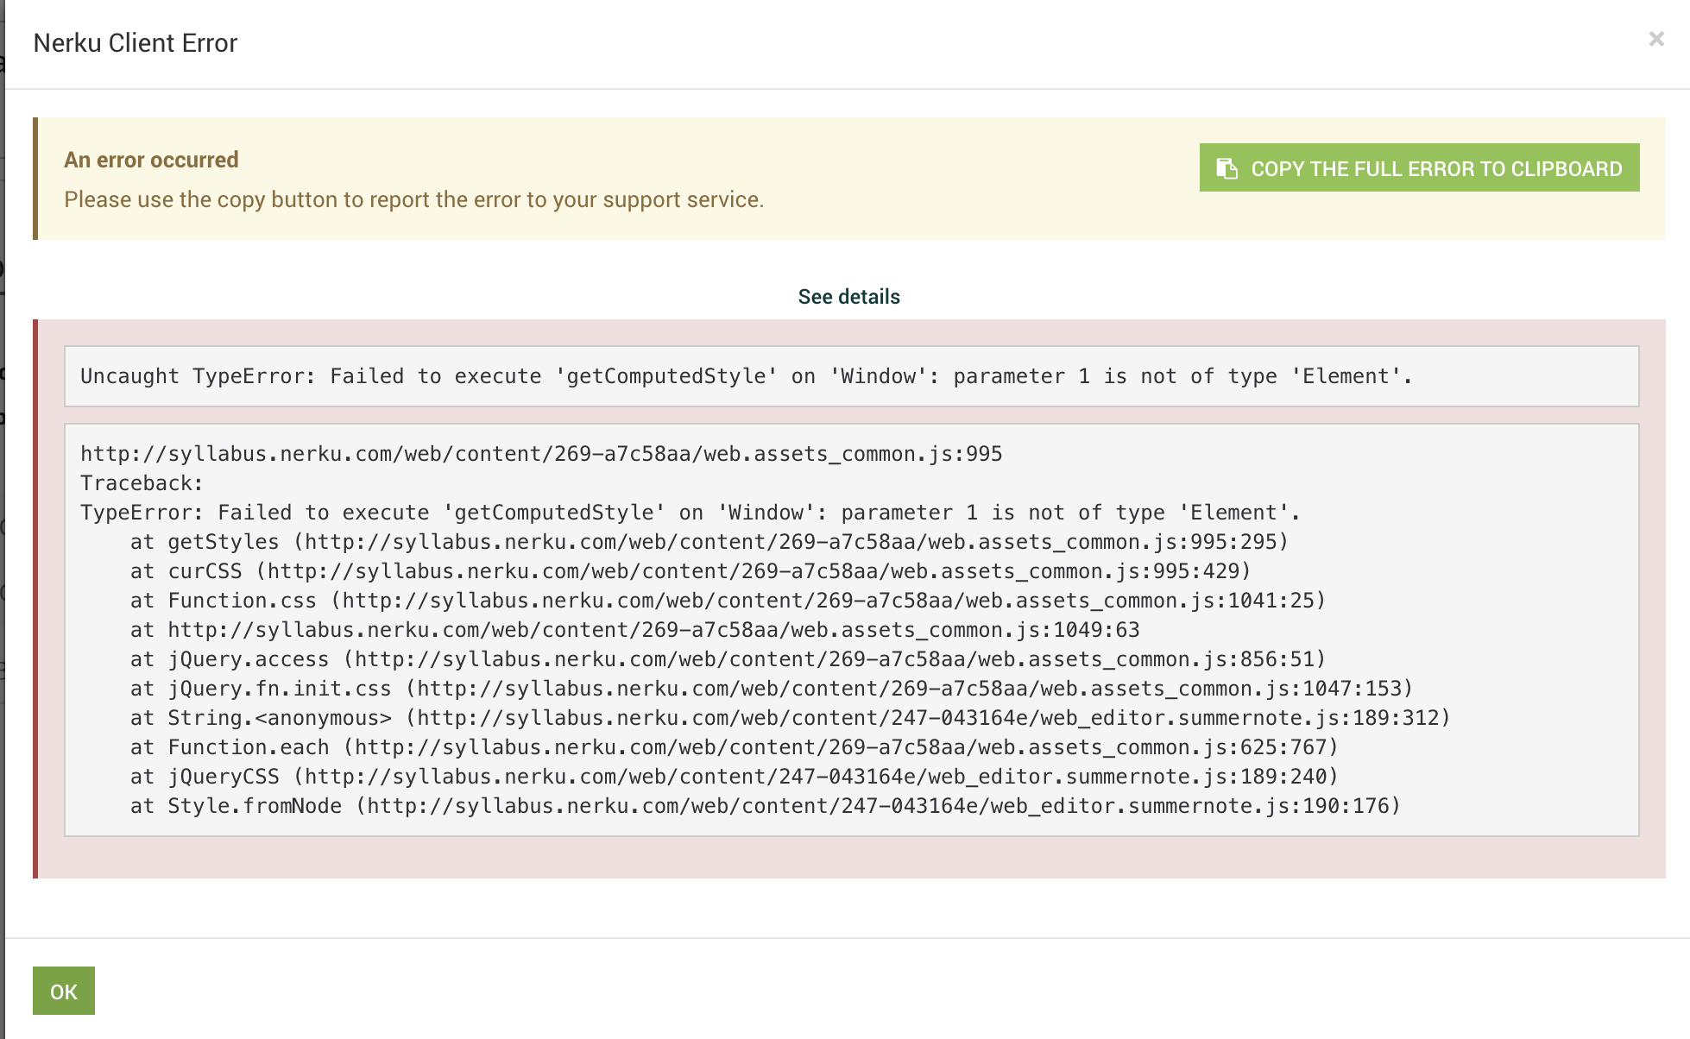Click the 'at String.<anonymous>' traceback line

pyautogui.click(x=790, y=718)
